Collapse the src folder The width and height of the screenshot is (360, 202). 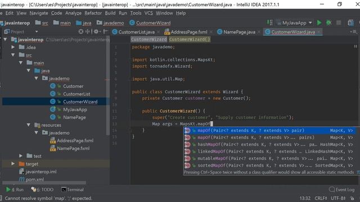click(13, 55)
